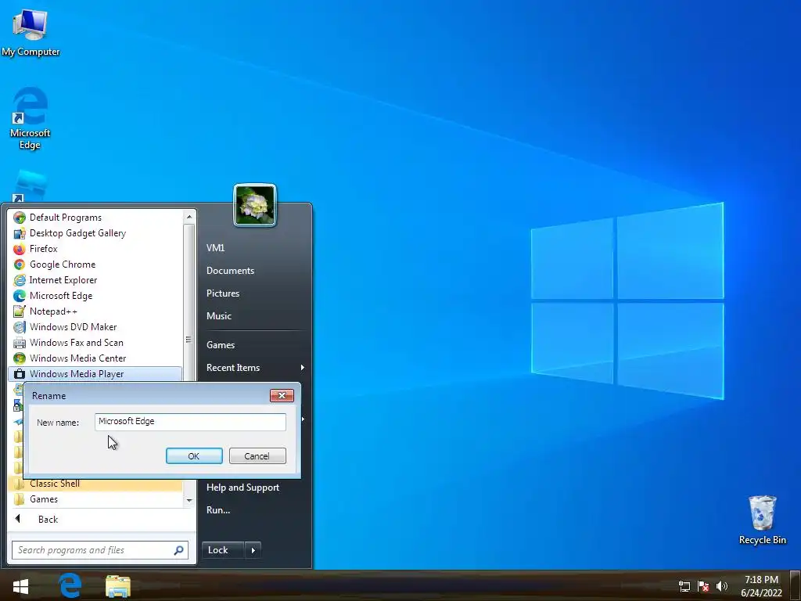This screenshot has width=801, height=601.
Task: Click the Windows Media Center icon
Action: (x=20, y=358)
